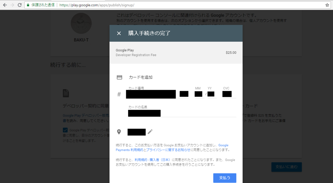Click the YY expiry year field

(211, 94)
